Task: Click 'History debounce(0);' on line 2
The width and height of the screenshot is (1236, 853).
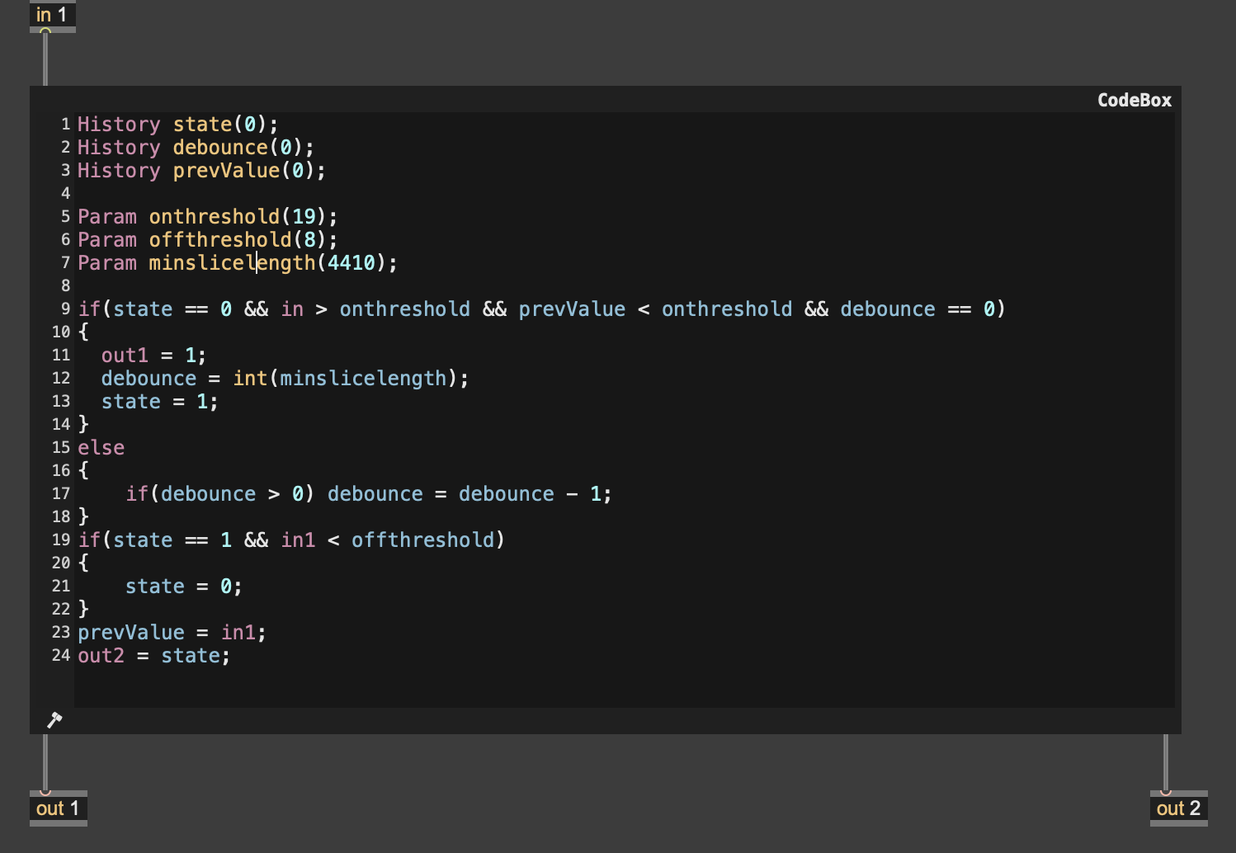Action: pyautogui.click(x=196, y=148)
